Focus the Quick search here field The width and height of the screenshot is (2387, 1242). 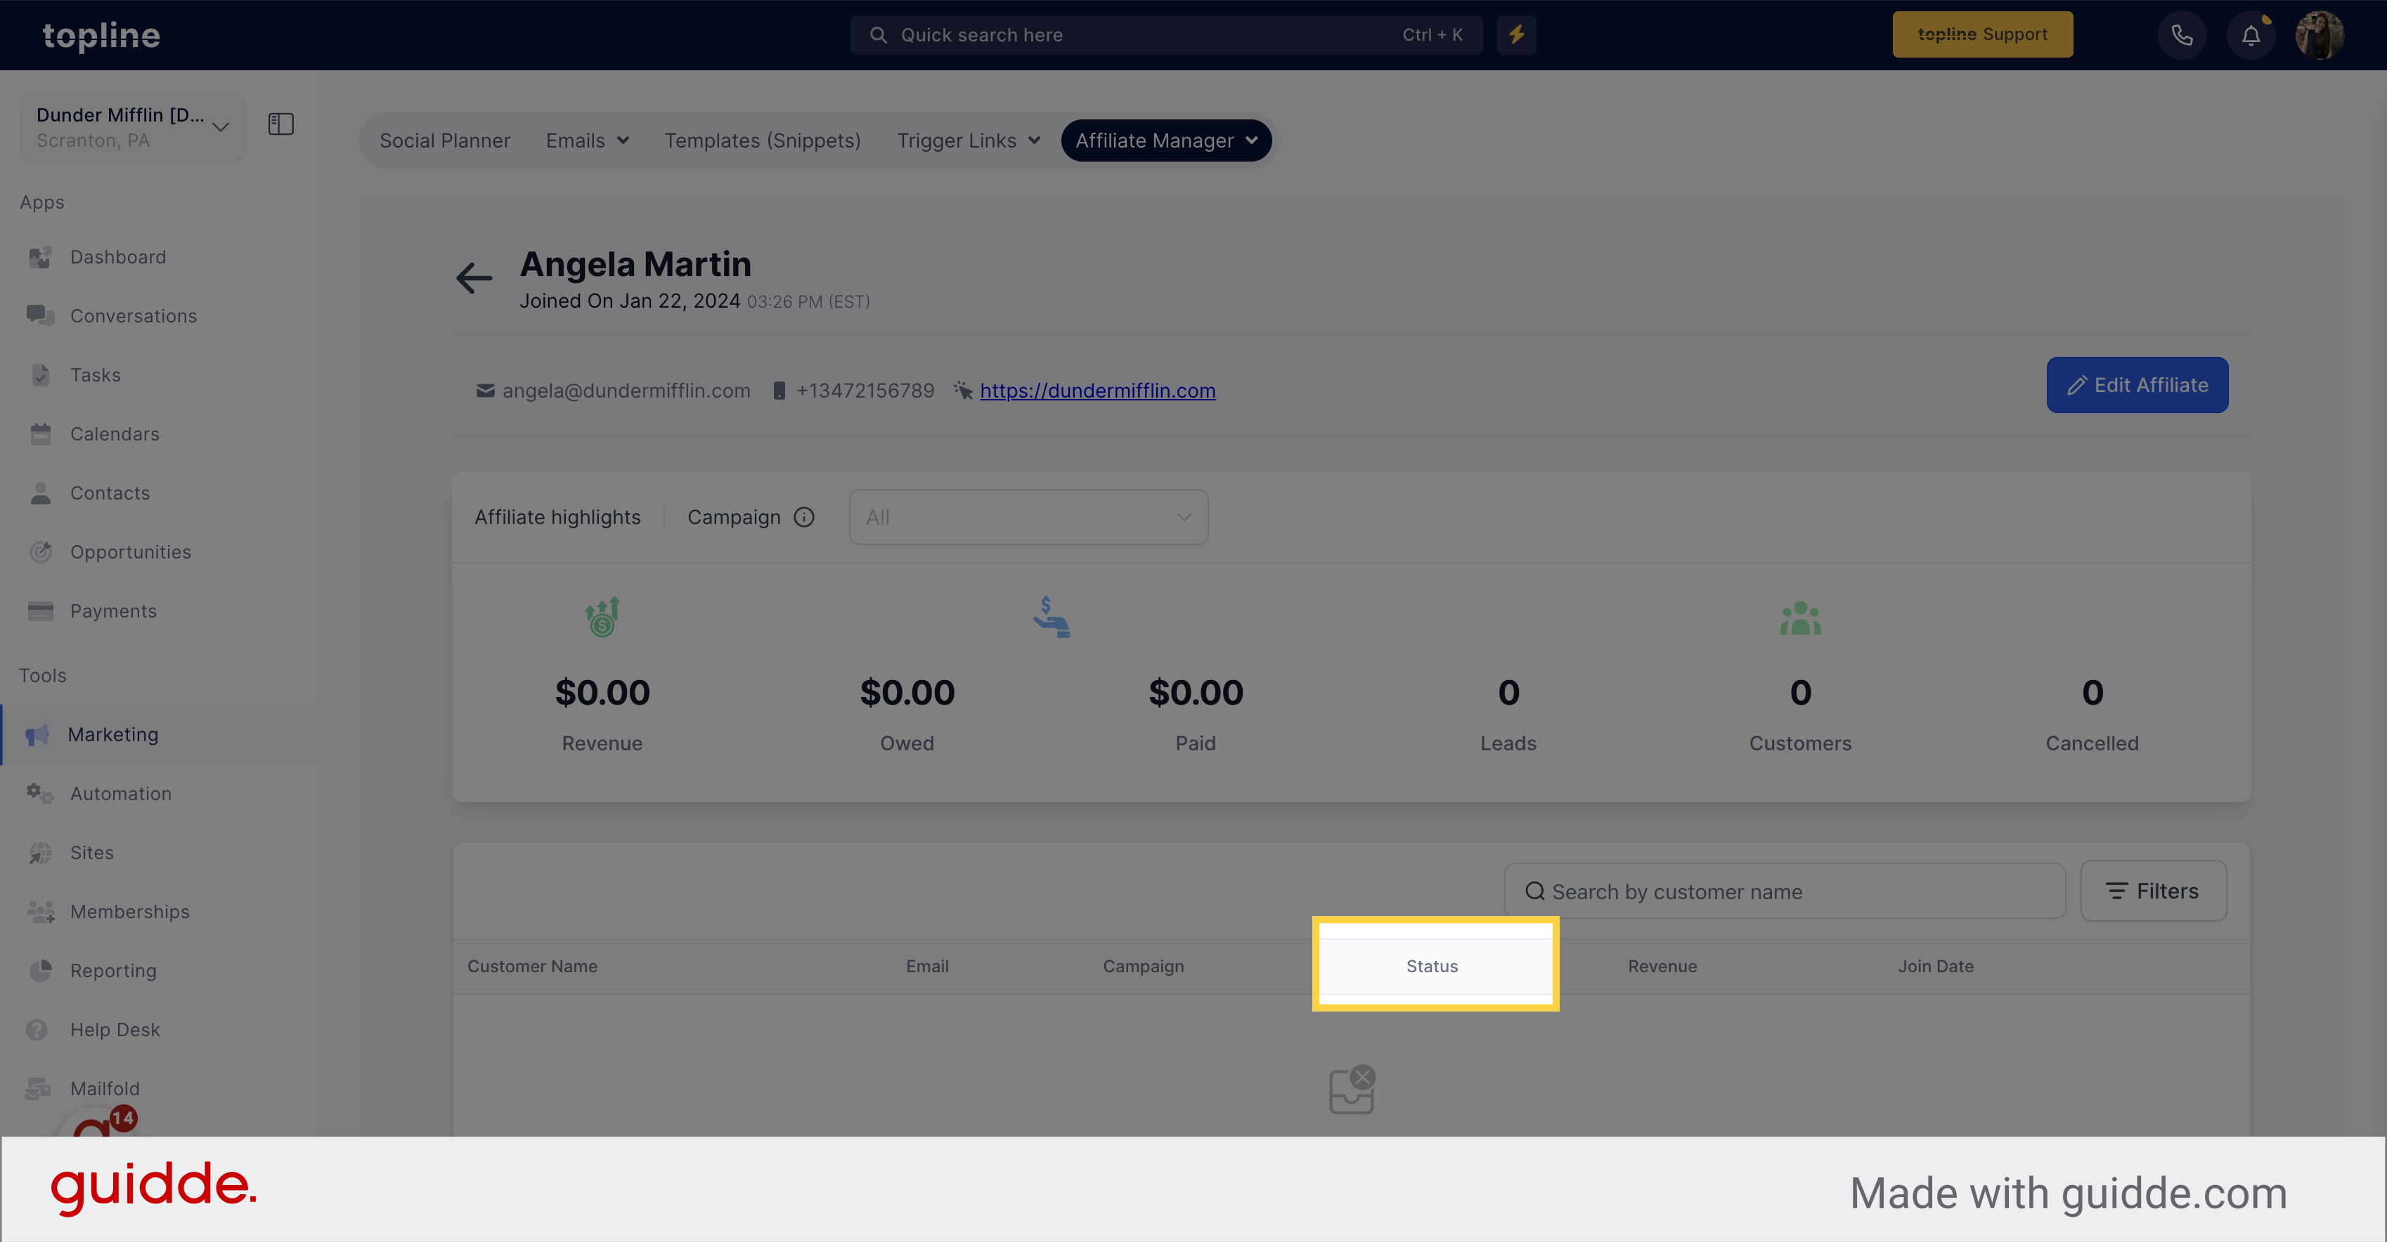click(x=1165, y=35)
